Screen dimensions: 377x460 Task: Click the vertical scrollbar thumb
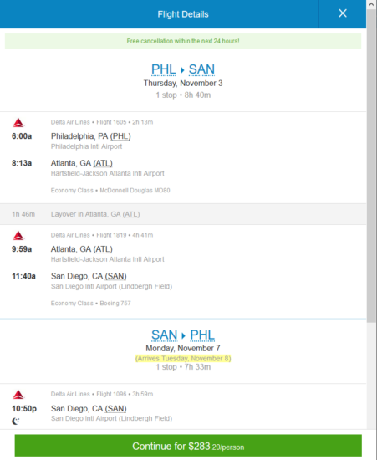[371, 166]
